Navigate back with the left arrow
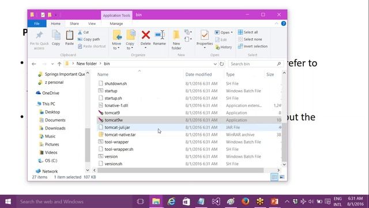The height and width of the screenshot is (208, 369). 34,64
